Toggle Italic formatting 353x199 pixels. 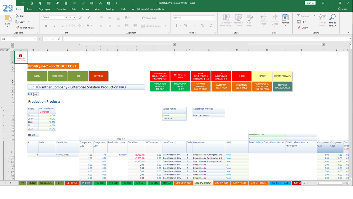[x=54, y=26]
